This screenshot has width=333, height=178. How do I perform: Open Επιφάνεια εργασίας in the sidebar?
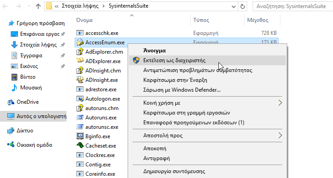(38, 34)
